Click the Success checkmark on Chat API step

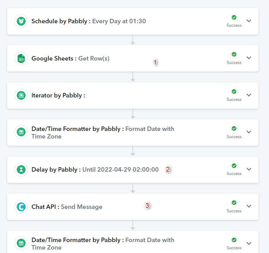coord(234,203)
